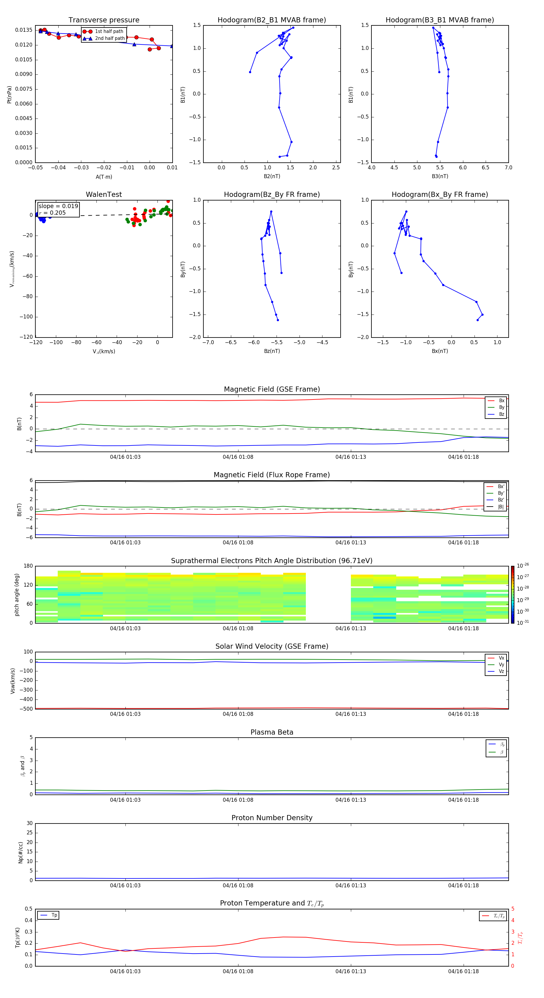This screenshot has height=998, width=544.
Task: Select the 'Hodogram(Bx_By FR frame)' title
Action: (440, 194)
